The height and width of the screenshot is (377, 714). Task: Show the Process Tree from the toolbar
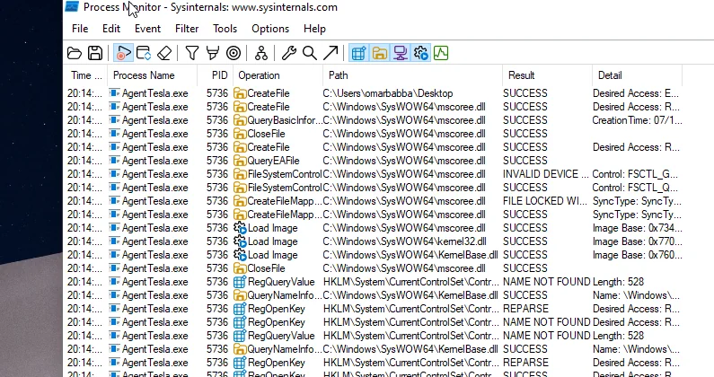point(261,53)
